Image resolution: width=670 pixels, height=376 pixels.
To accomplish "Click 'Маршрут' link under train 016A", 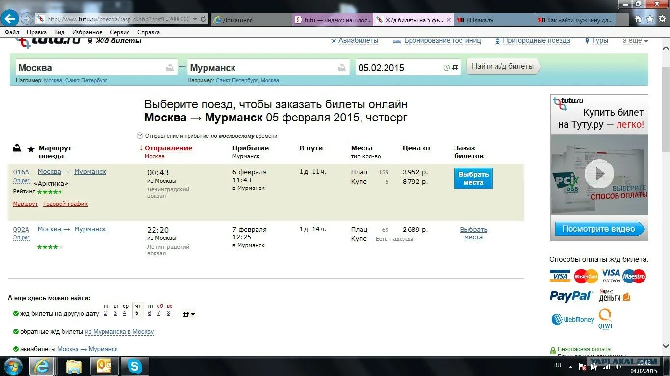I will pyautogui.click(x=26, y=204).
